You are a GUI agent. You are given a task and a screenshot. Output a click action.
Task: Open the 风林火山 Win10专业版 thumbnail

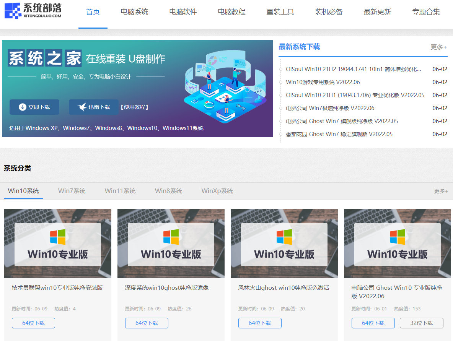[284, 244]
